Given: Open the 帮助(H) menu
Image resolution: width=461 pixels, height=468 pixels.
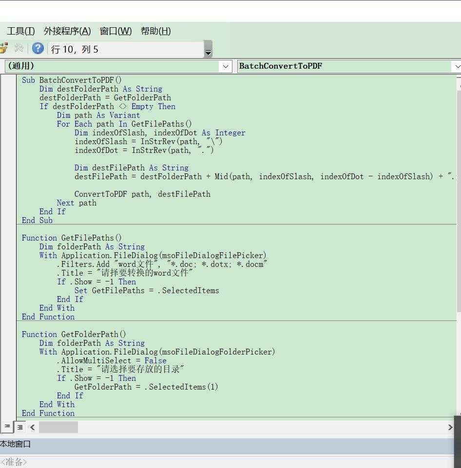Looking at the screenshot, I should click(x=155, y=31).
